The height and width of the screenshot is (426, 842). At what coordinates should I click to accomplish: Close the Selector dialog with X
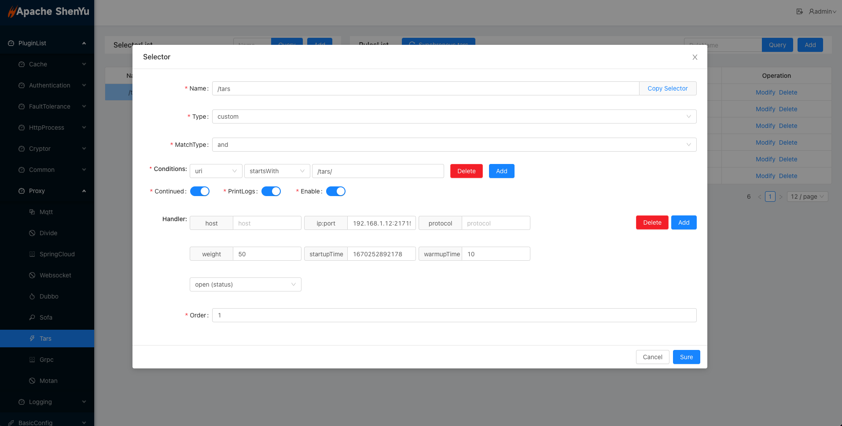coord(695,57)
